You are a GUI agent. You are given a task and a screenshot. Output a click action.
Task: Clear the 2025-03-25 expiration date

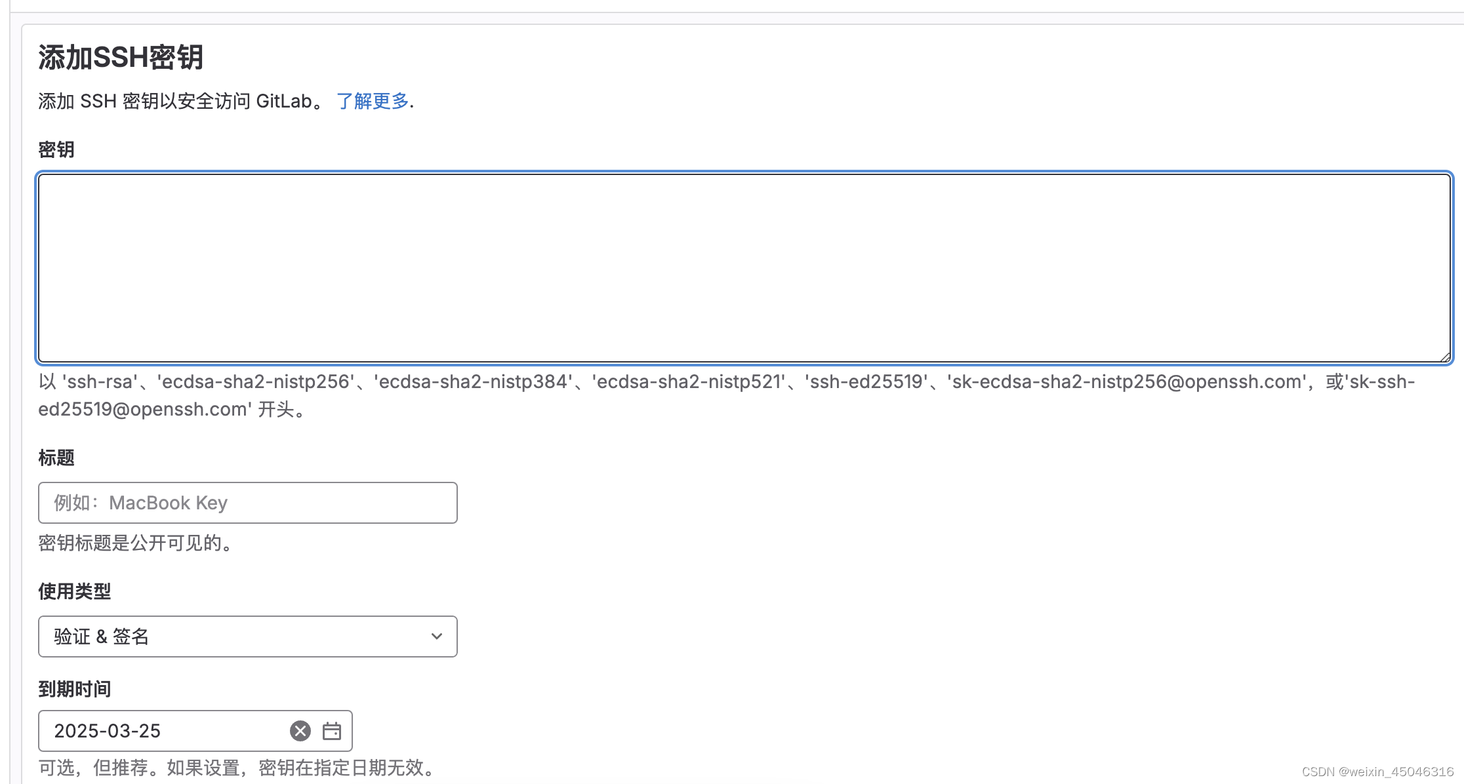click(300, 730)
